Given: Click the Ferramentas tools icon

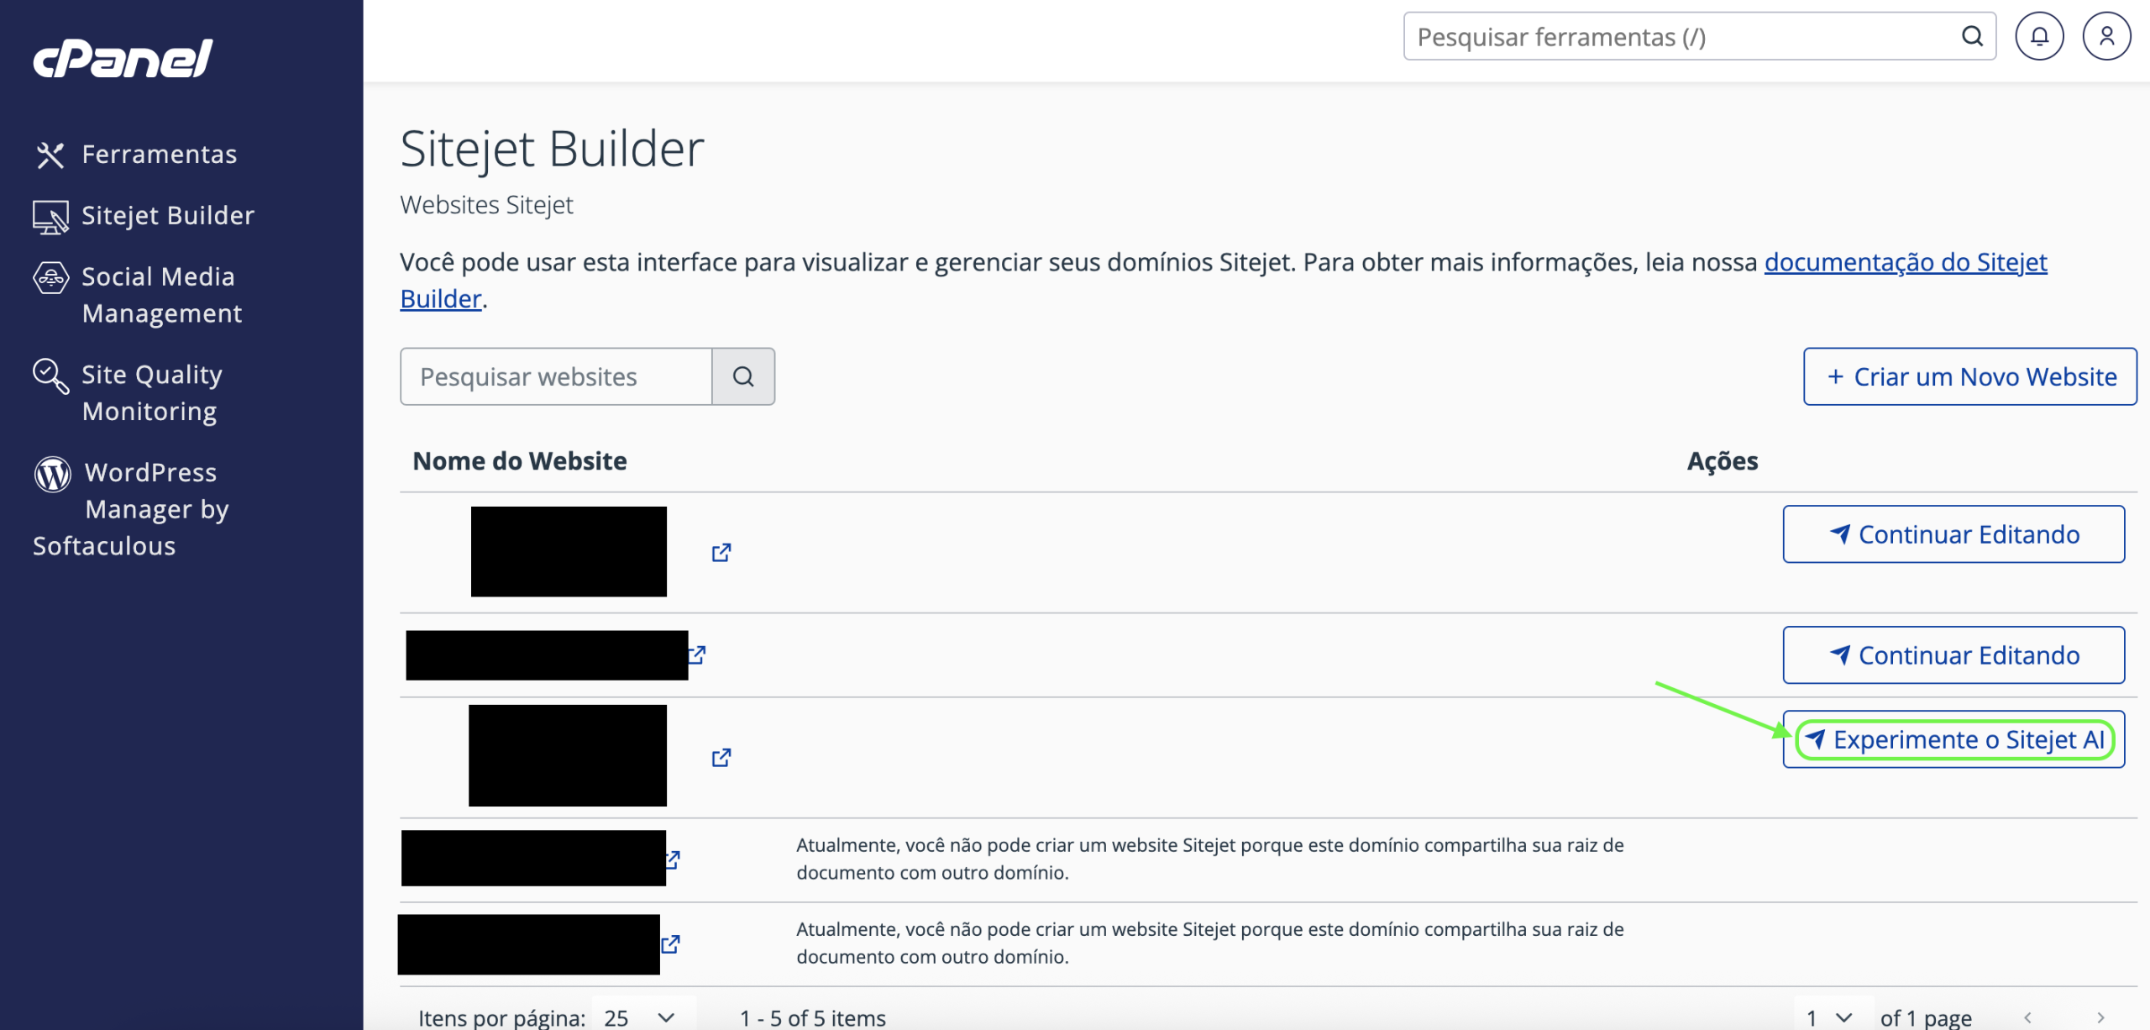Looking at the screenshot, I should point(50,155).
